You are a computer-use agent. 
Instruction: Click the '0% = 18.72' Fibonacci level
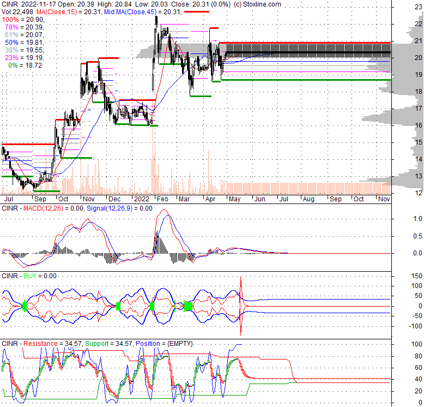(25, 65)
